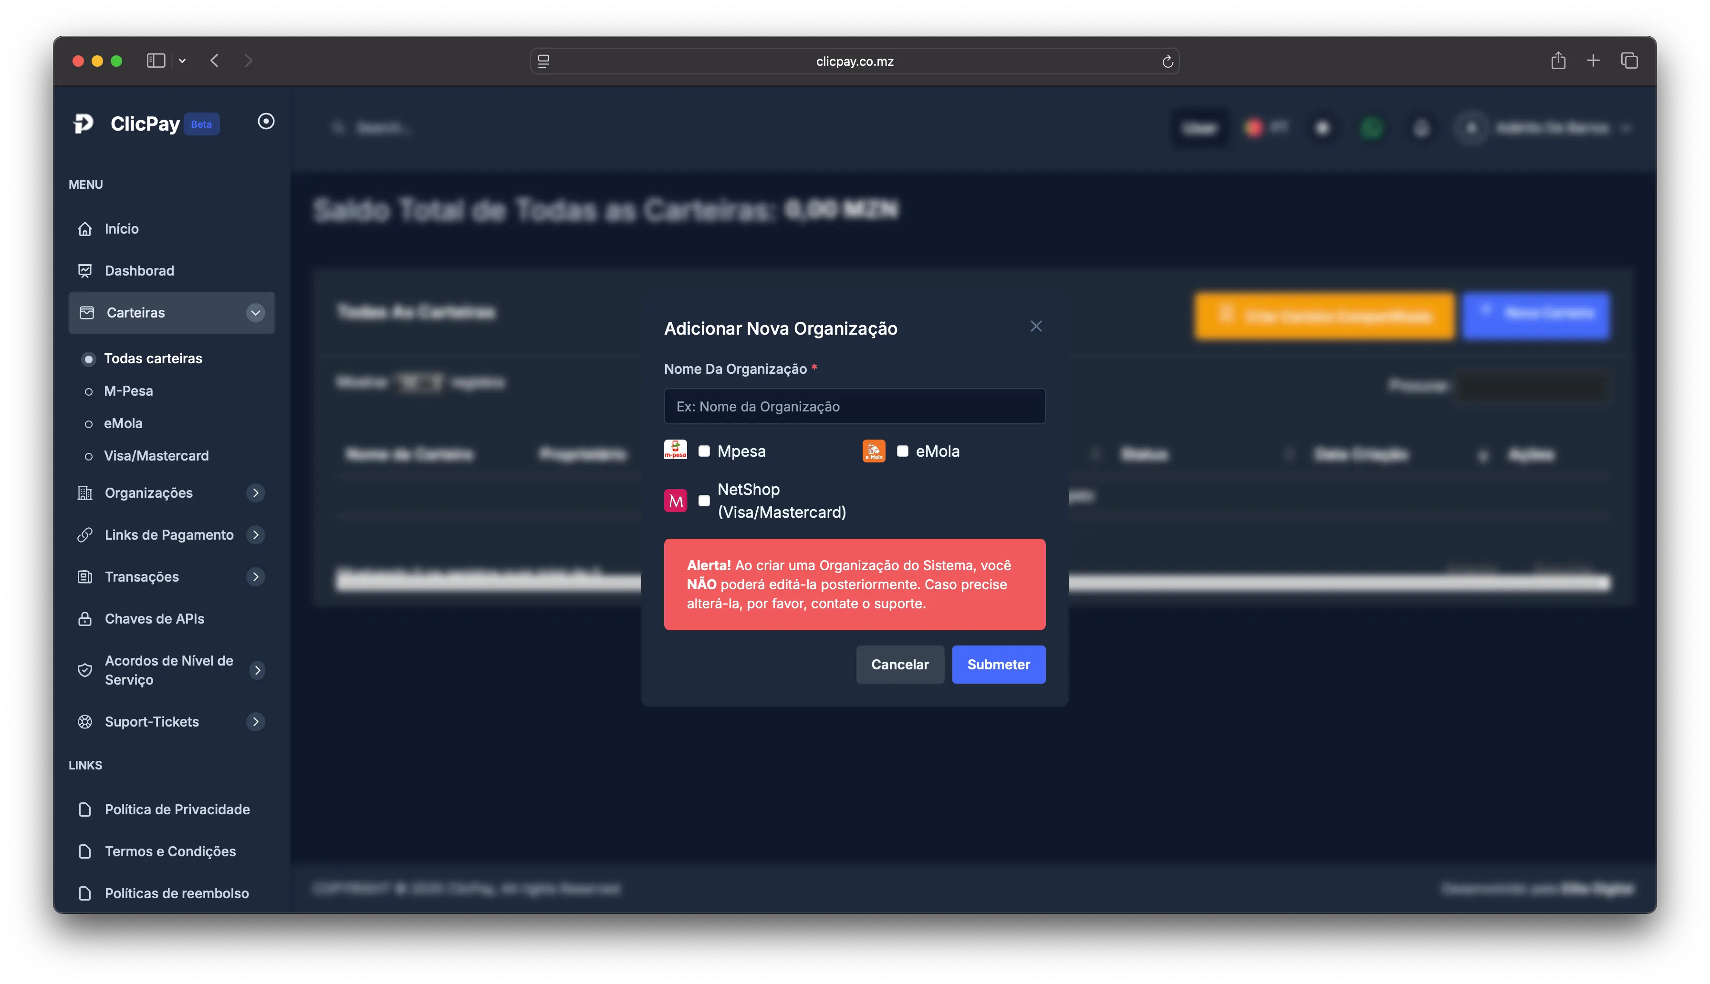The width and height of the screenshot is (1710, 984).
Task: Click the sidebar pin circle icon
Action: click(x=266, y=121)
